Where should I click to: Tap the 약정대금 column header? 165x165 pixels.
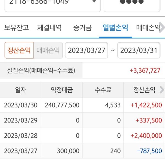(62, 90)
